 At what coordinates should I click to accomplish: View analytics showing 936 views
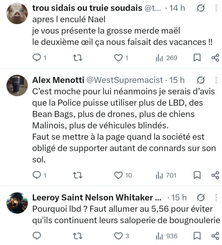tap(166, 236)
